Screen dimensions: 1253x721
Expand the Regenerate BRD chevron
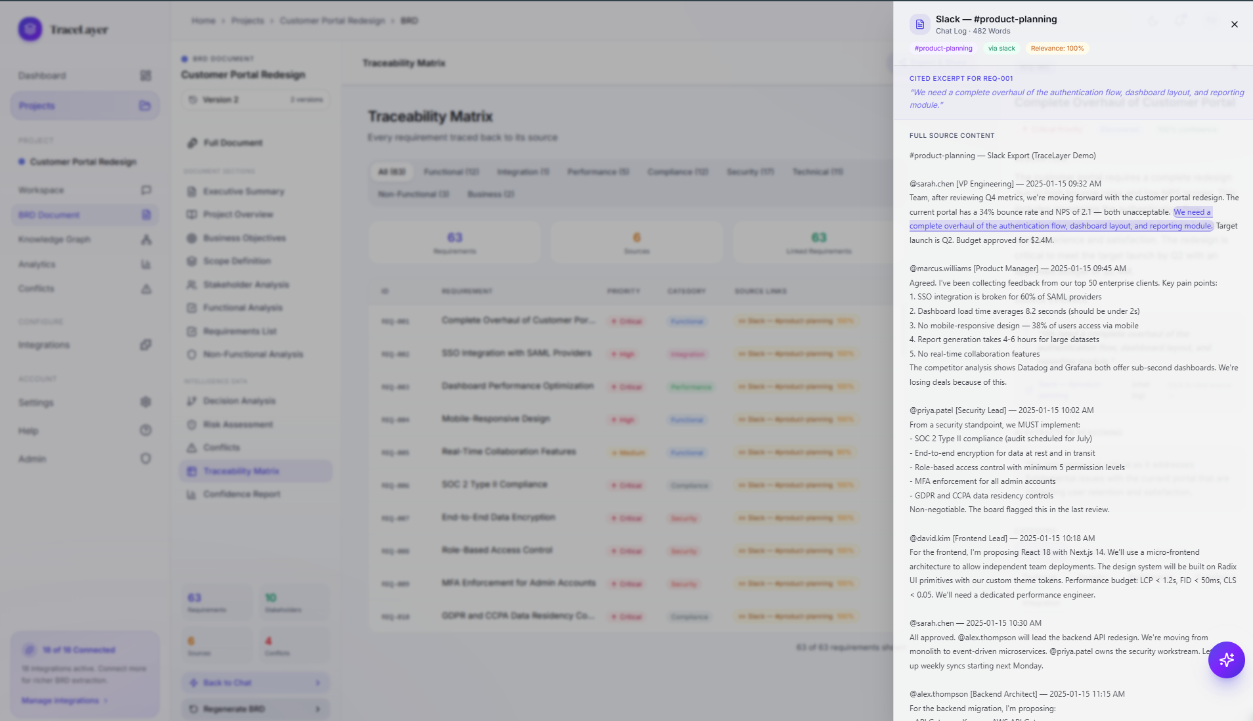318,709
